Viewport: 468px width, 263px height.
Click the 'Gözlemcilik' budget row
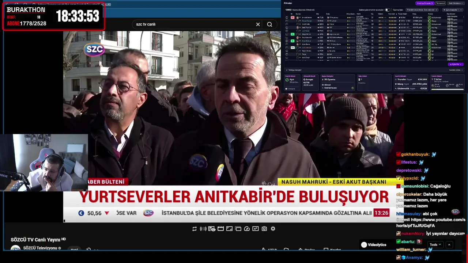(x=411, y=88)
